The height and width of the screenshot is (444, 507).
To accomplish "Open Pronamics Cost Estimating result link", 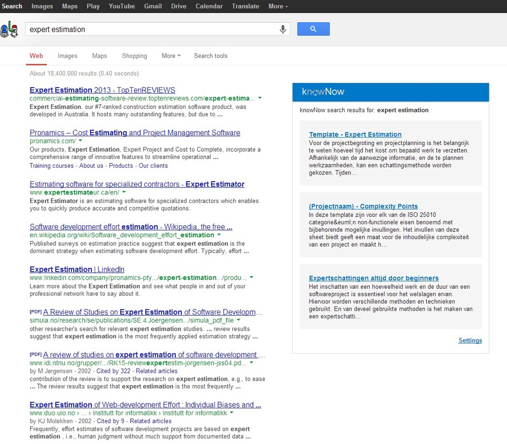I will click(135, 133).
